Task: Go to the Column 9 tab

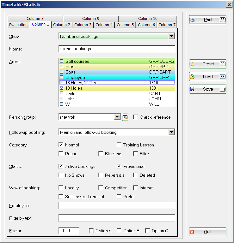Action: click(91, 19)
